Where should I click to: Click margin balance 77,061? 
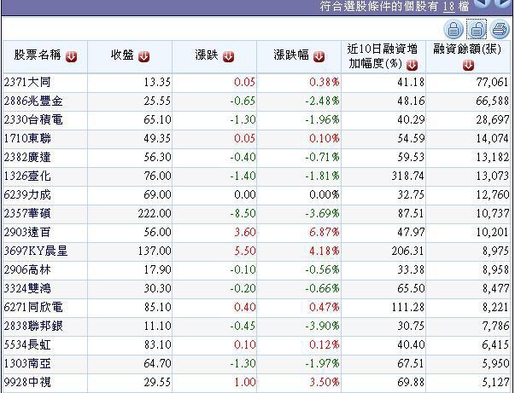point(492,82)
